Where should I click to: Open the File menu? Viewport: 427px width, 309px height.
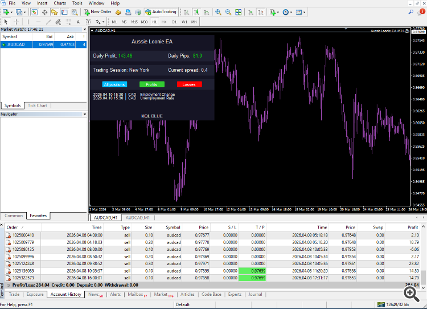[x=12, y=3]
